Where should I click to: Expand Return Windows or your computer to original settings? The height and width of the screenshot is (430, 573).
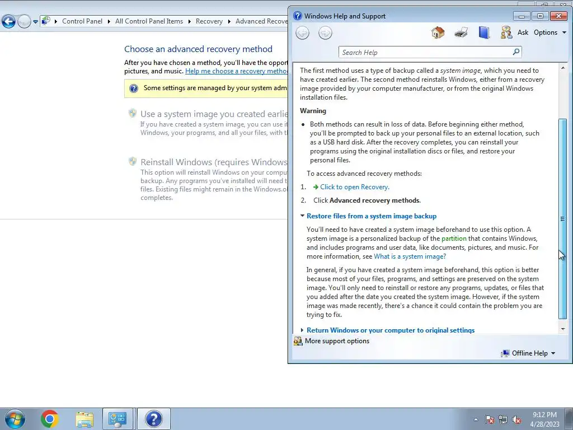point(390,330)
